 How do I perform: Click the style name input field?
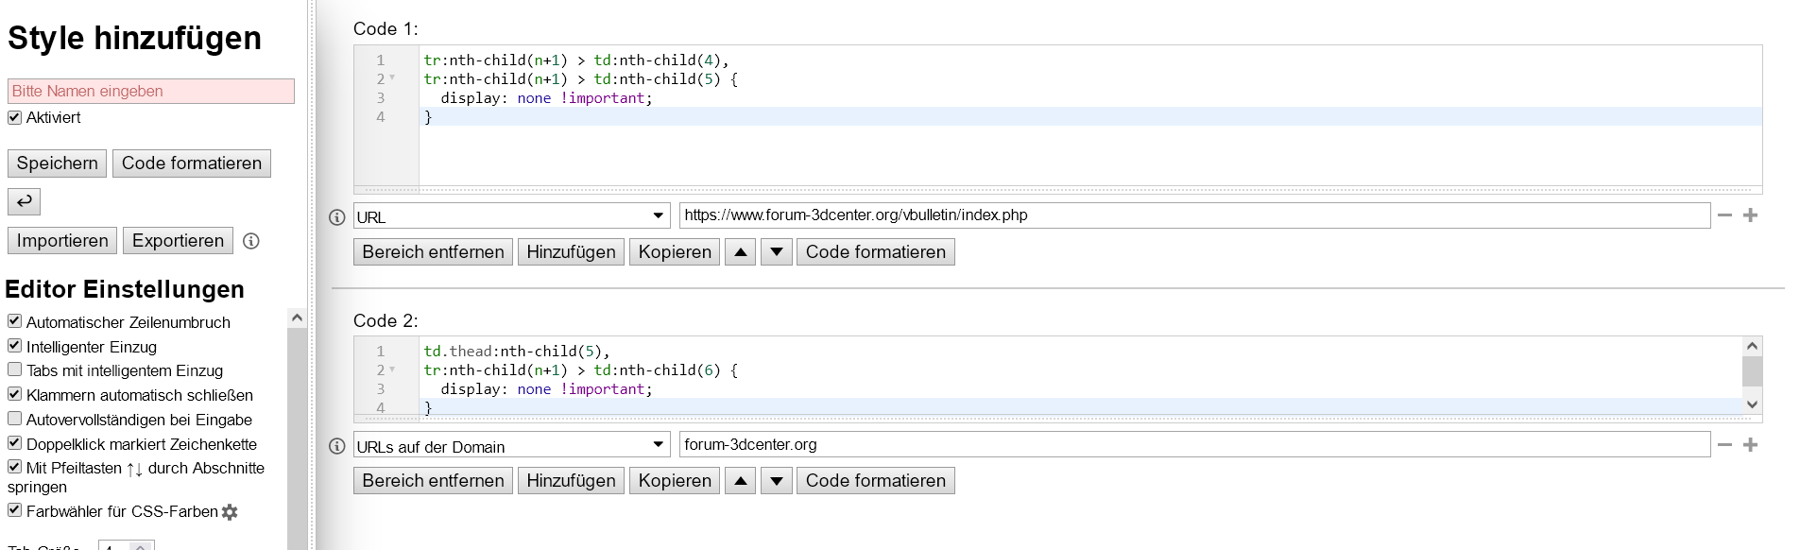pos(151,91)
